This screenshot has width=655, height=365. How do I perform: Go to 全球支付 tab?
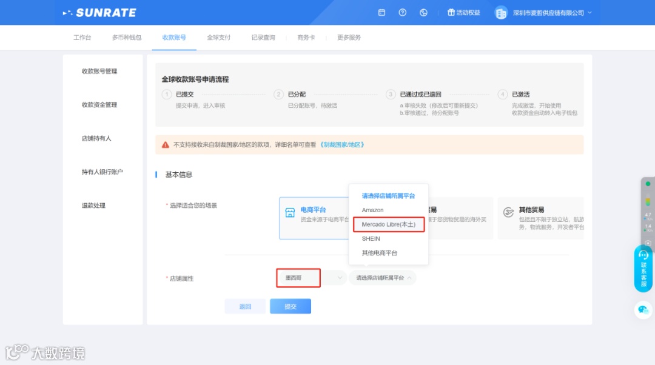(x=218, y=38)
